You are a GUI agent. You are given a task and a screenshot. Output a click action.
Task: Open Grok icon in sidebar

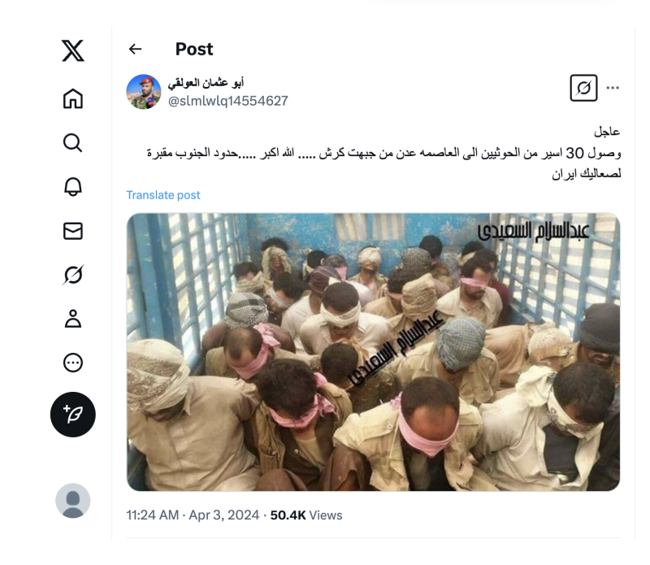[73, 275]
